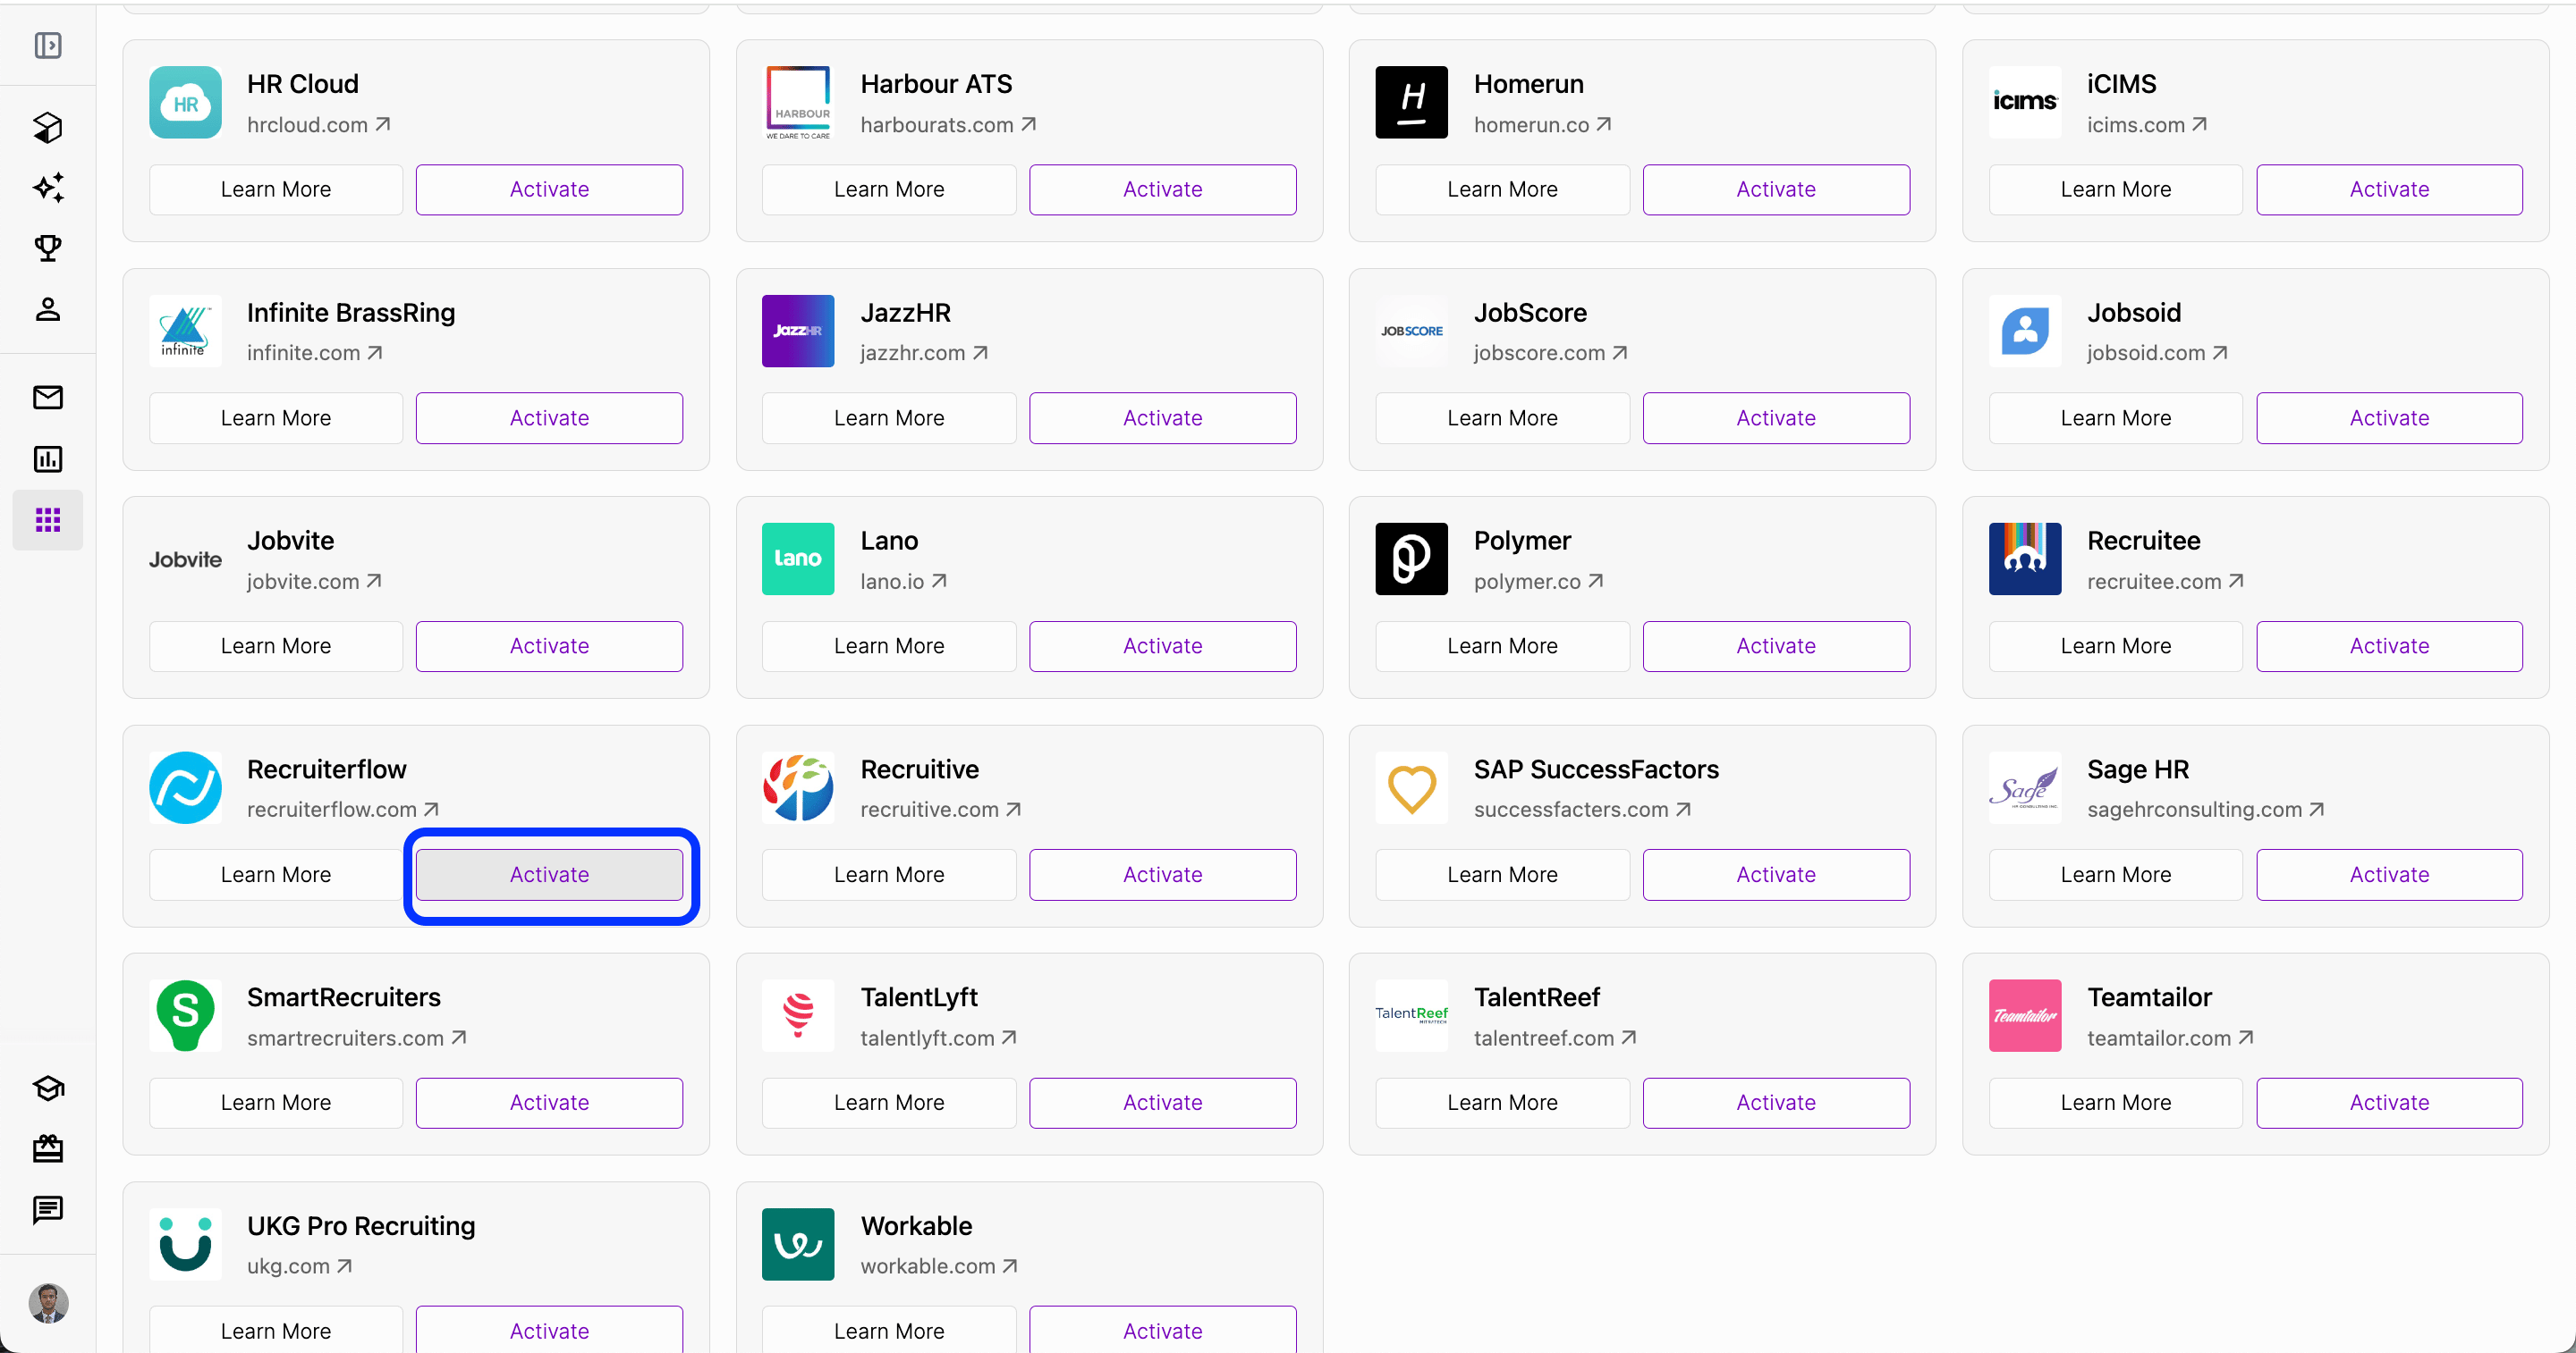The image size is (2576, 1353).
Task: Open the jobscore.com external link
Action: [x=1550, y=353]
